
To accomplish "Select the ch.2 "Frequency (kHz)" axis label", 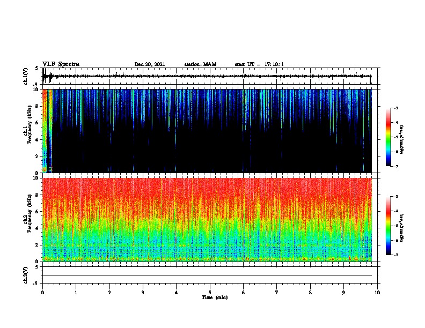I will coord(30,213).
